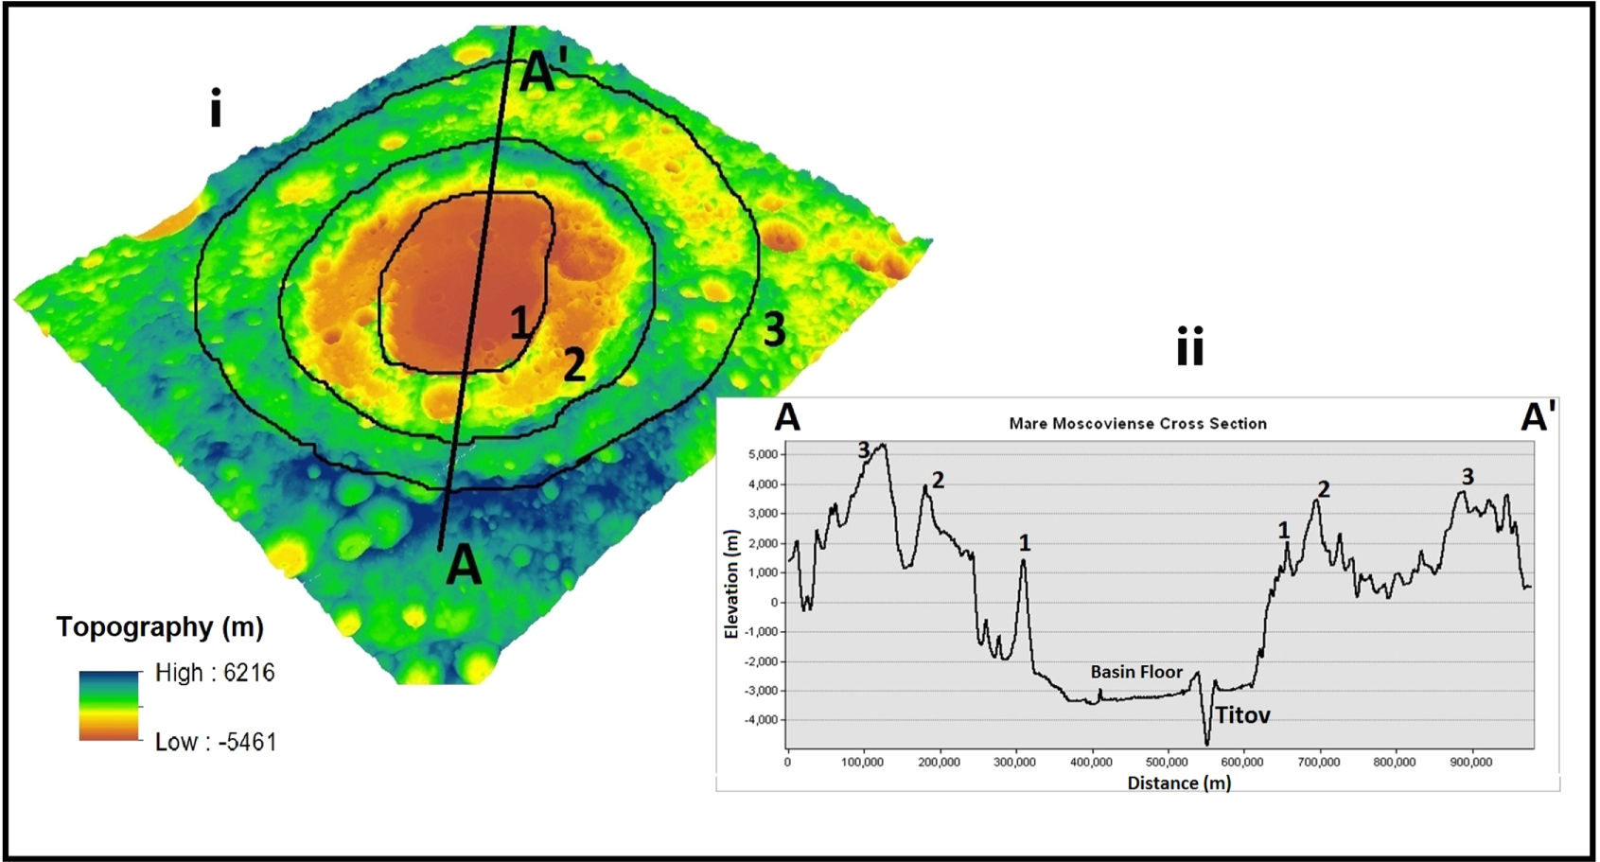Click the 200,000 distance tick label
The height and width of the screenshot is (862, 1600).
[939, 763]
